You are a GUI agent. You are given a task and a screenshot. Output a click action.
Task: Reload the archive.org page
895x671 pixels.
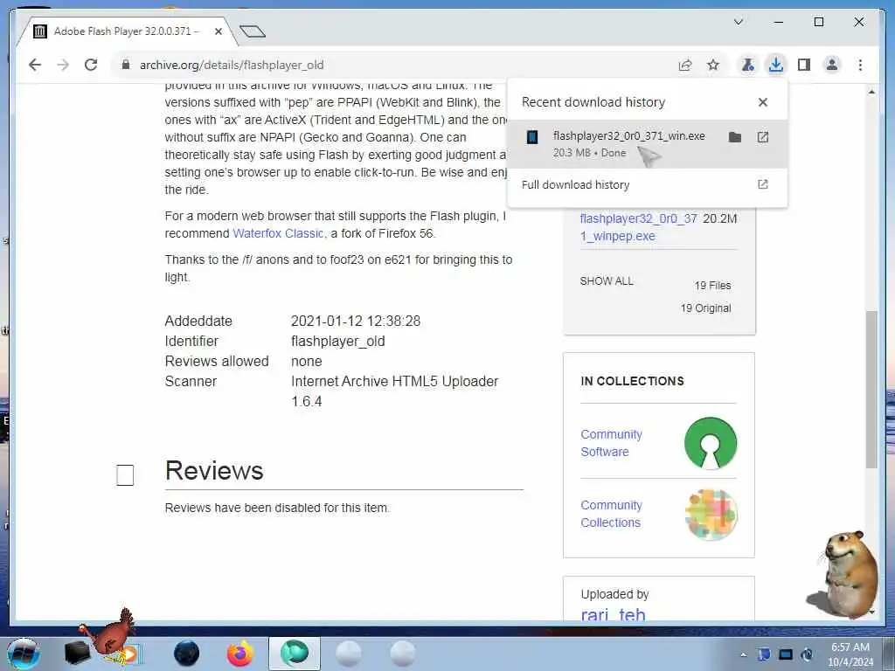pos(91,65)
